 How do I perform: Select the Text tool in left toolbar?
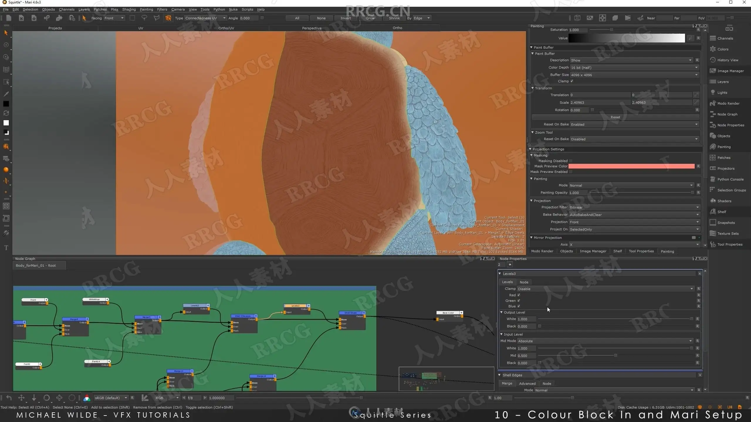pos(6,248)
